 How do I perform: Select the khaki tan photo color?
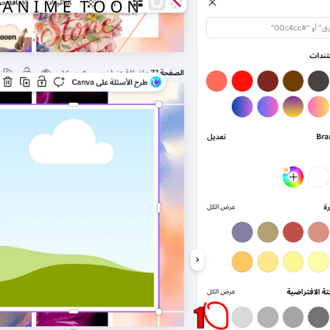tap(268, 232)
